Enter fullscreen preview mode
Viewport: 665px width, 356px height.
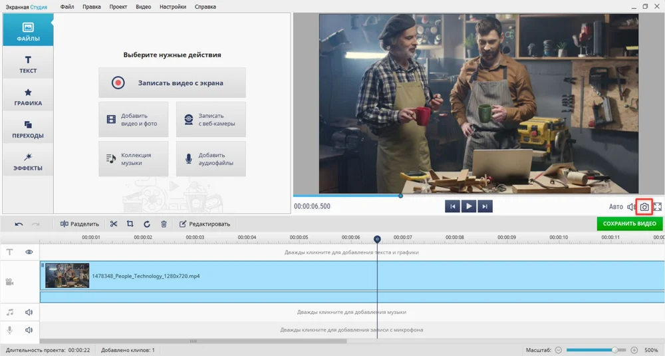[x=658, y=207]
